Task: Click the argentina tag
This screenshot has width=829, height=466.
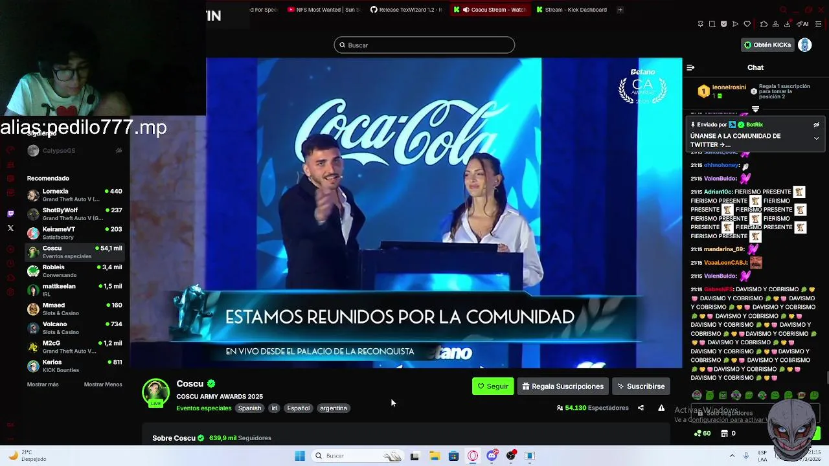Action: pos(334,408)
